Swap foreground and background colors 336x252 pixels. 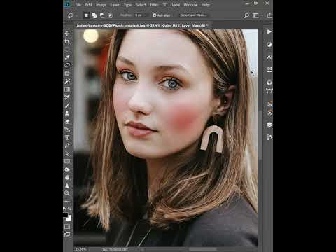[69, 209]
